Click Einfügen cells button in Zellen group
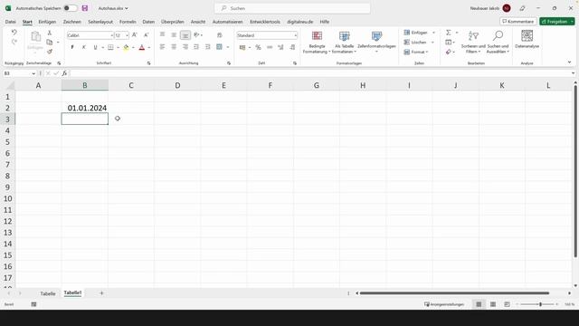This screenshot has width=579, height=326. coord(416,33)
